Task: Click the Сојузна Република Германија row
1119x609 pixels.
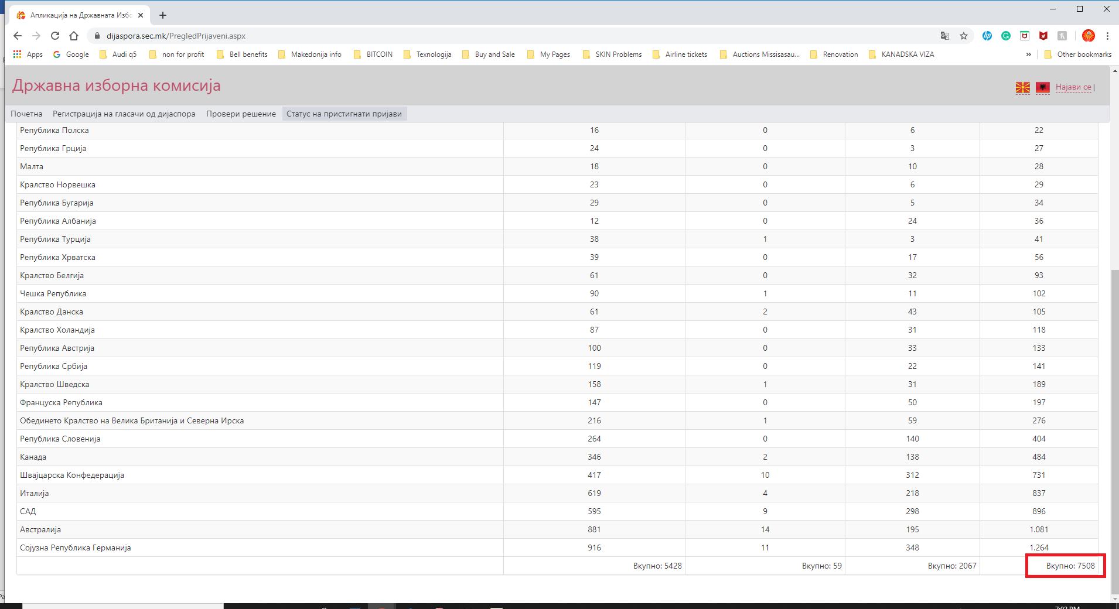Action: (x=557, y=548)
